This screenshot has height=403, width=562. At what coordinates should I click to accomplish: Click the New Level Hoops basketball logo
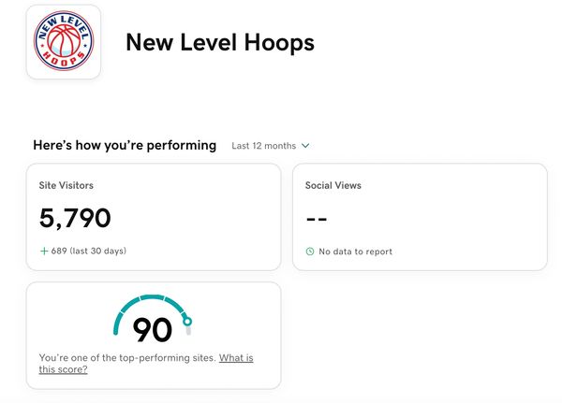point(64,42)
